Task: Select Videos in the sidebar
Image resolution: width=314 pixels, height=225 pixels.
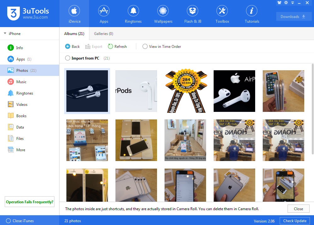Action: coord(30,105)
